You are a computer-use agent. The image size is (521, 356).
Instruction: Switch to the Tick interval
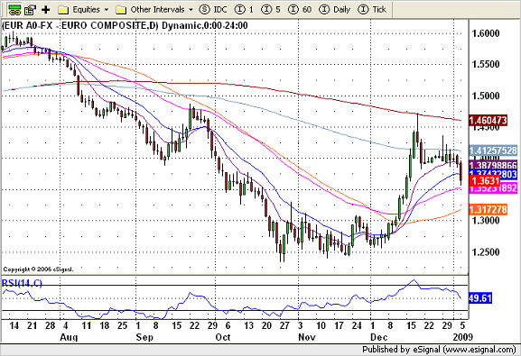tap(372, 10)
